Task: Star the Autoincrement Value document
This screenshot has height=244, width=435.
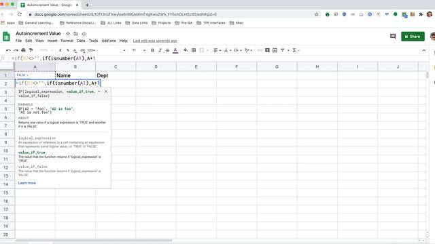Action: 68,34
